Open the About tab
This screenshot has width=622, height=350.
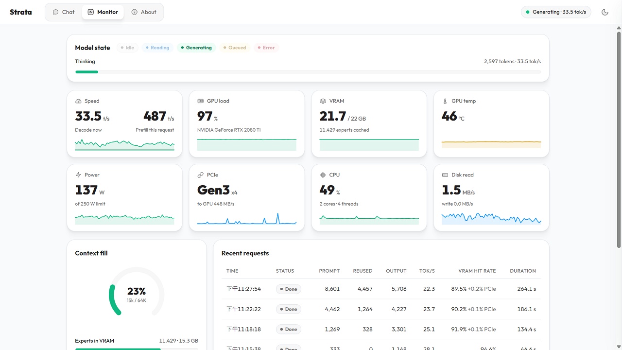tap(144, 12)
